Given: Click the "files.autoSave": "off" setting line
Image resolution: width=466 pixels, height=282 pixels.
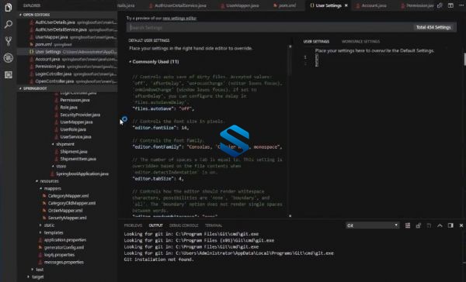Looking at the screenshot, I should pos(163,108).
